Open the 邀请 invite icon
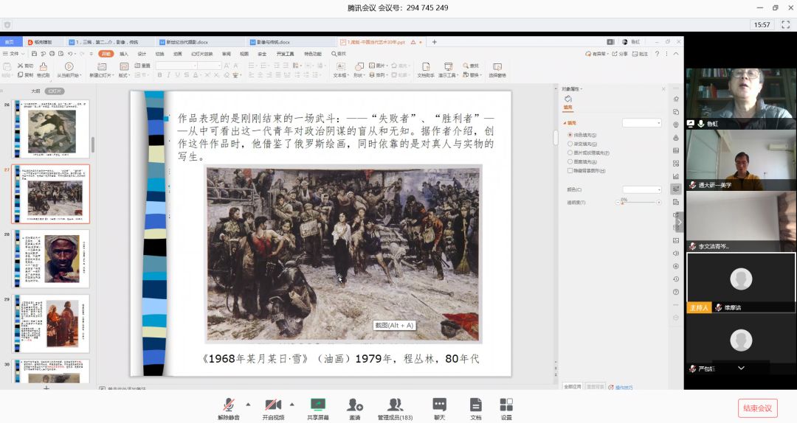 click(355, 405)
